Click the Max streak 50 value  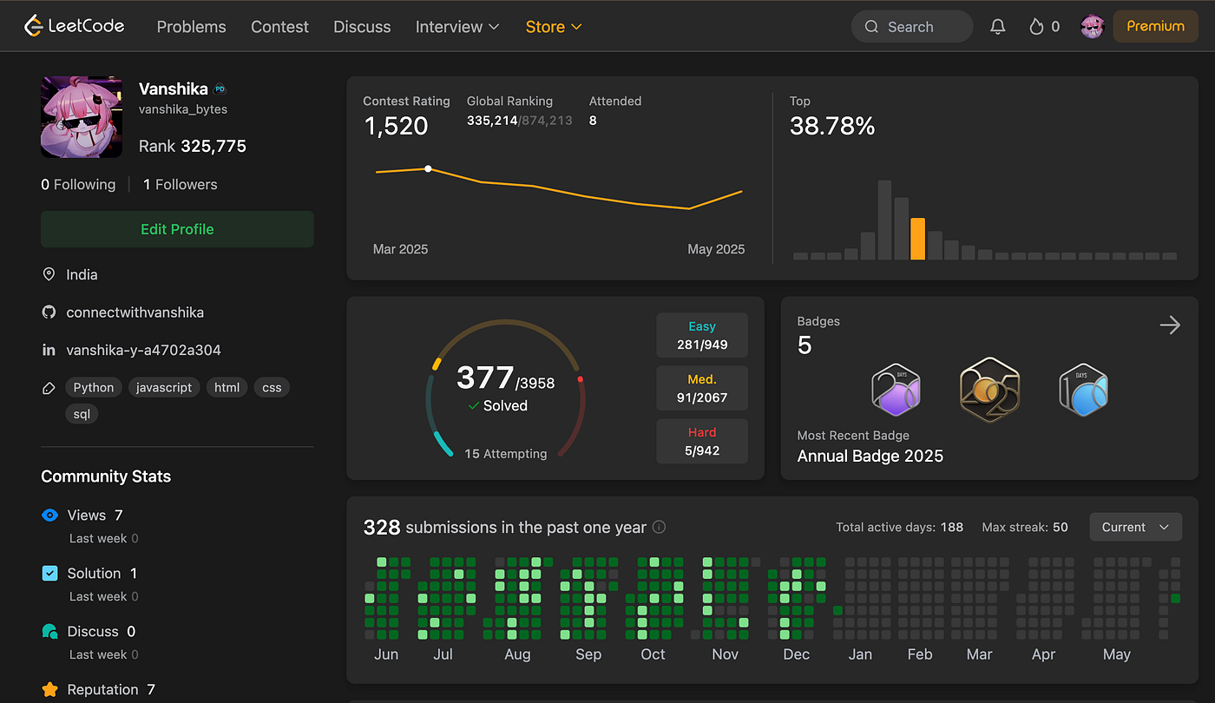click(1060, 527)
